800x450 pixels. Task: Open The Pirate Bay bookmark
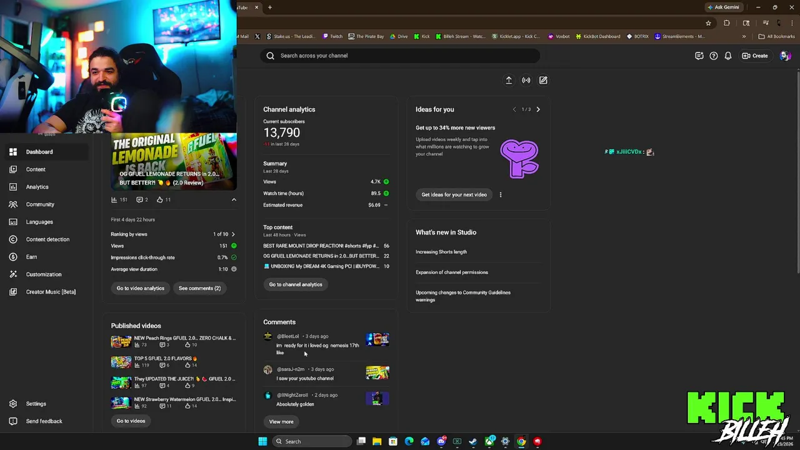click(x=366, y=36)
